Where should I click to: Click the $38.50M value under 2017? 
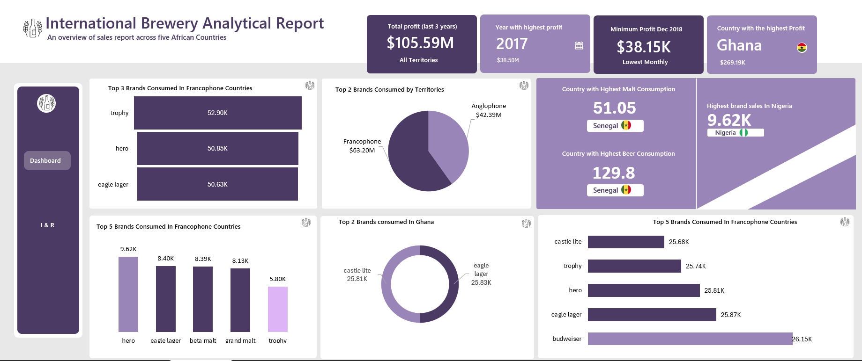click(x=508, y=60)
